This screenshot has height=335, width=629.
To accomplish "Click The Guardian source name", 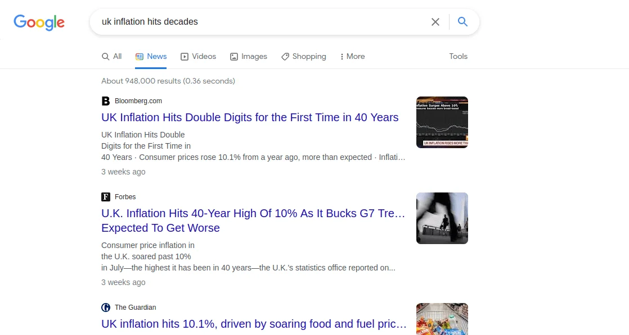I will tap(135, 308).
